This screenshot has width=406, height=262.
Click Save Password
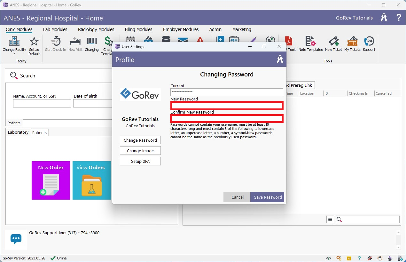click(268, 197)
